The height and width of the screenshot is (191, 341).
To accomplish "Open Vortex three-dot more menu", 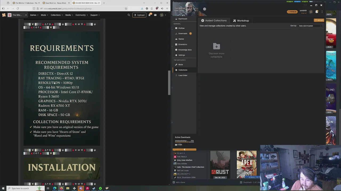I will click(x=322, y=12).
